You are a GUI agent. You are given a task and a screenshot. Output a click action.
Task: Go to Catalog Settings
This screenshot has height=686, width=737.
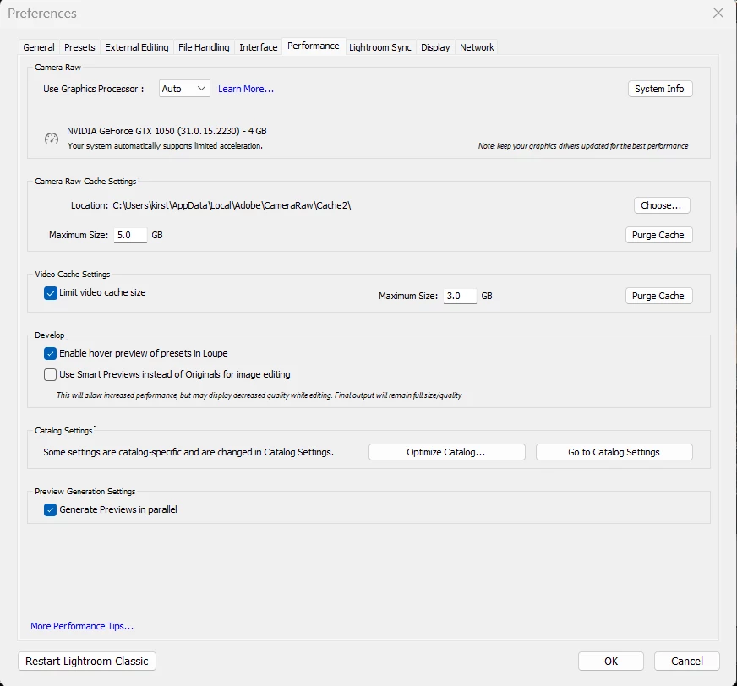pos(614,452)
